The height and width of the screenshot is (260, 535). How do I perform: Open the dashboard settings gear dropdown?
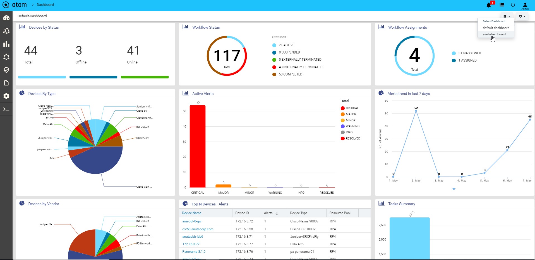(x=522, y=16)
